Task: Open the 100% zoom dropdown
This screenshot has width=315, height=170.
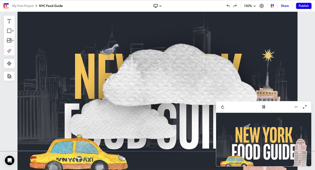Action: point(250,6)
